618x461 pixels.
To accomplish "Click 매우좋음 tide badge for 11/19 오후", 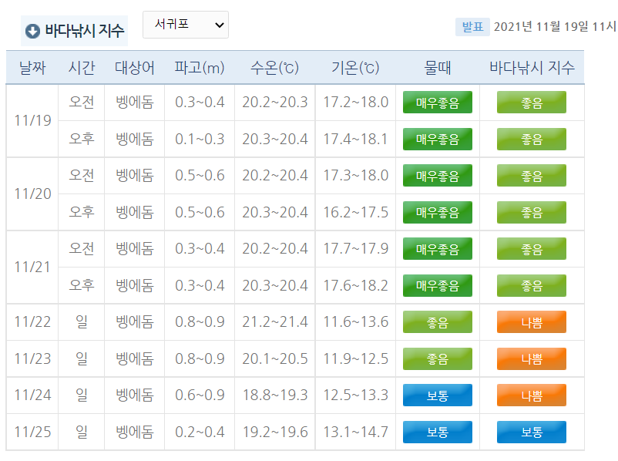I will [x=438, y=140].
